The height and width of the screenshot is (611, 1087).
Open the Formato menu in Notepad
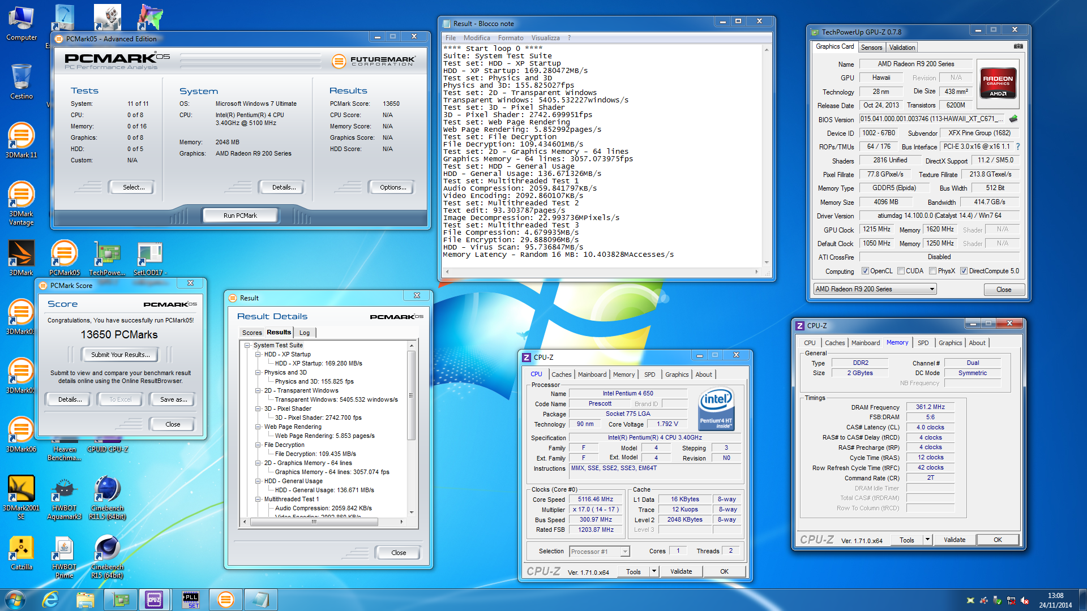[511, 38]
